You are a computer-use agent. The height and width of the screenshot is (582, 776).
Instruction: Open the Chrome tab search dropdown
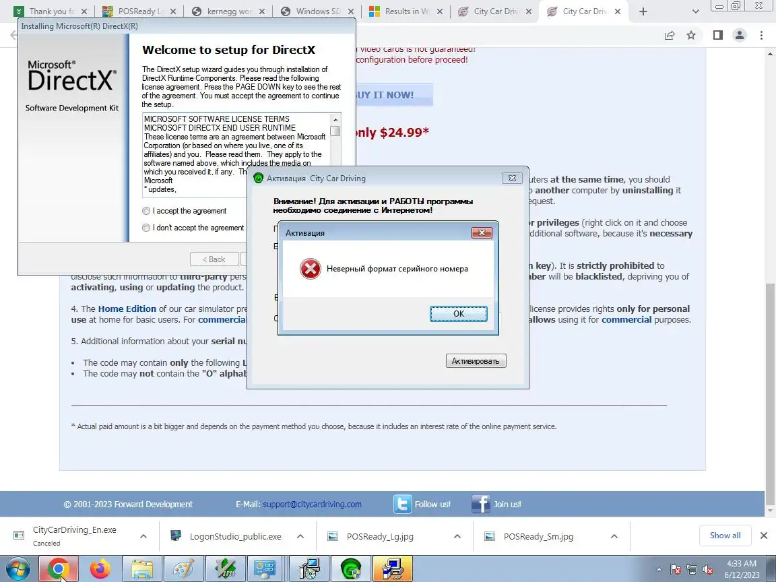coord(695,11)
